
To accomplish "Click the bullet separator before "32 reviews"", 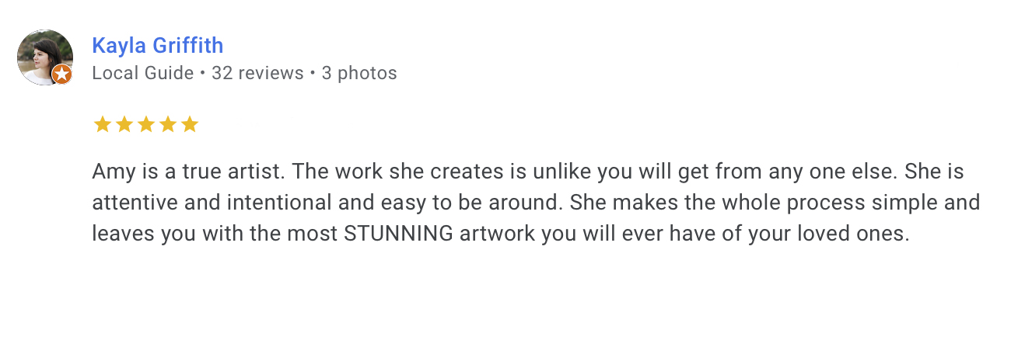I will tap(202, 74).
